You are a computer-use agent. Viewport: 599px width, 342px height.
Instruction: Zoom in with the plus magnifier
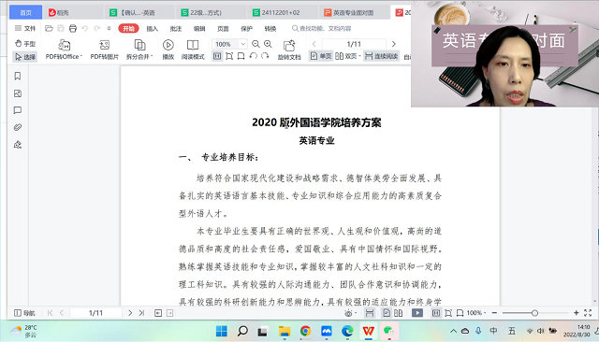click(269, 44)
